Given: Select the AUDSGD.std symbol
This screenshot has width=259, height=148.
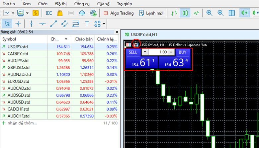Looking at the screenshot, I should [19, 95].
